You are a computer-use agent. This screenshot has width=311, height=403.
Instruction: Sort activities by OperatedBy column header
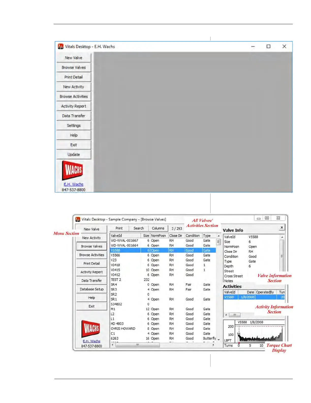click(266, 292)
